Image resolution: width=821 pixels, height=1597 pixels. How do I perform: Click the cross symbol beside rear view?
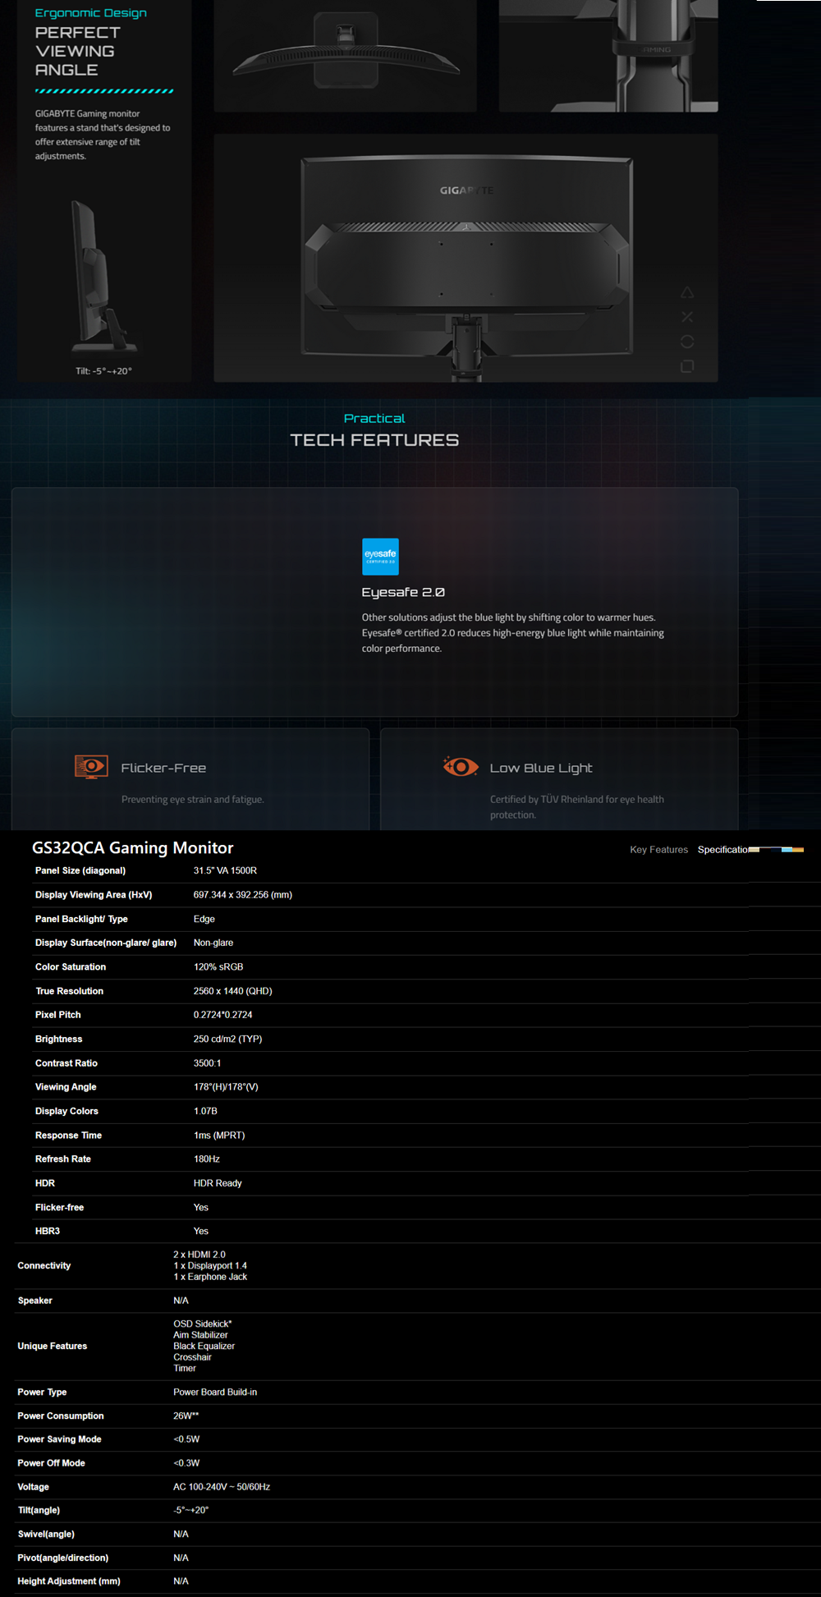tap(687, 317)
